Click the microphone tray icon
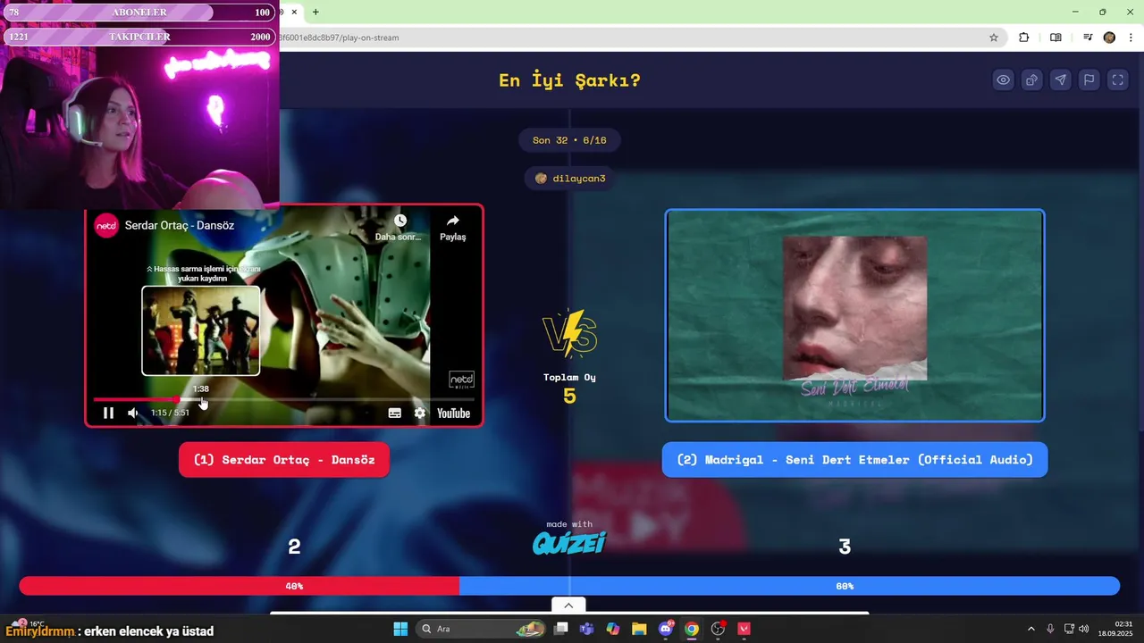1144x643 pixels. pos(1050,629)
